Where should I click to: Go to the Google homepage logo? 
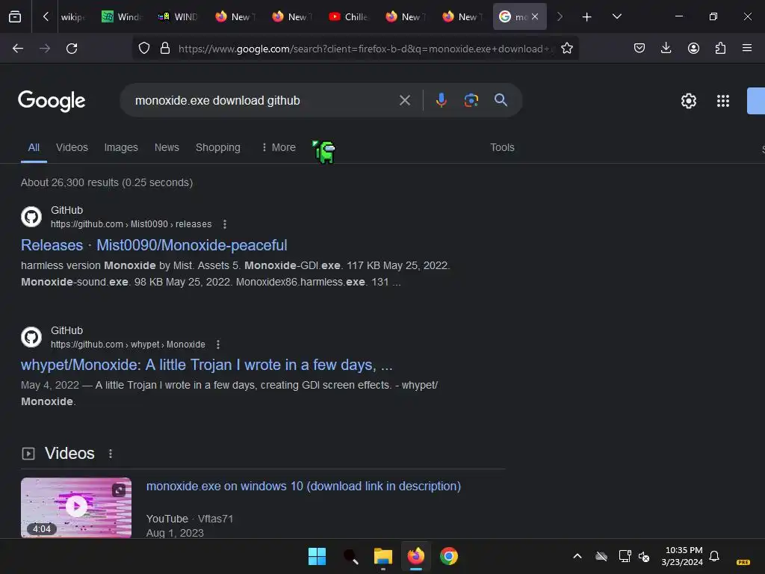point(52,101)
